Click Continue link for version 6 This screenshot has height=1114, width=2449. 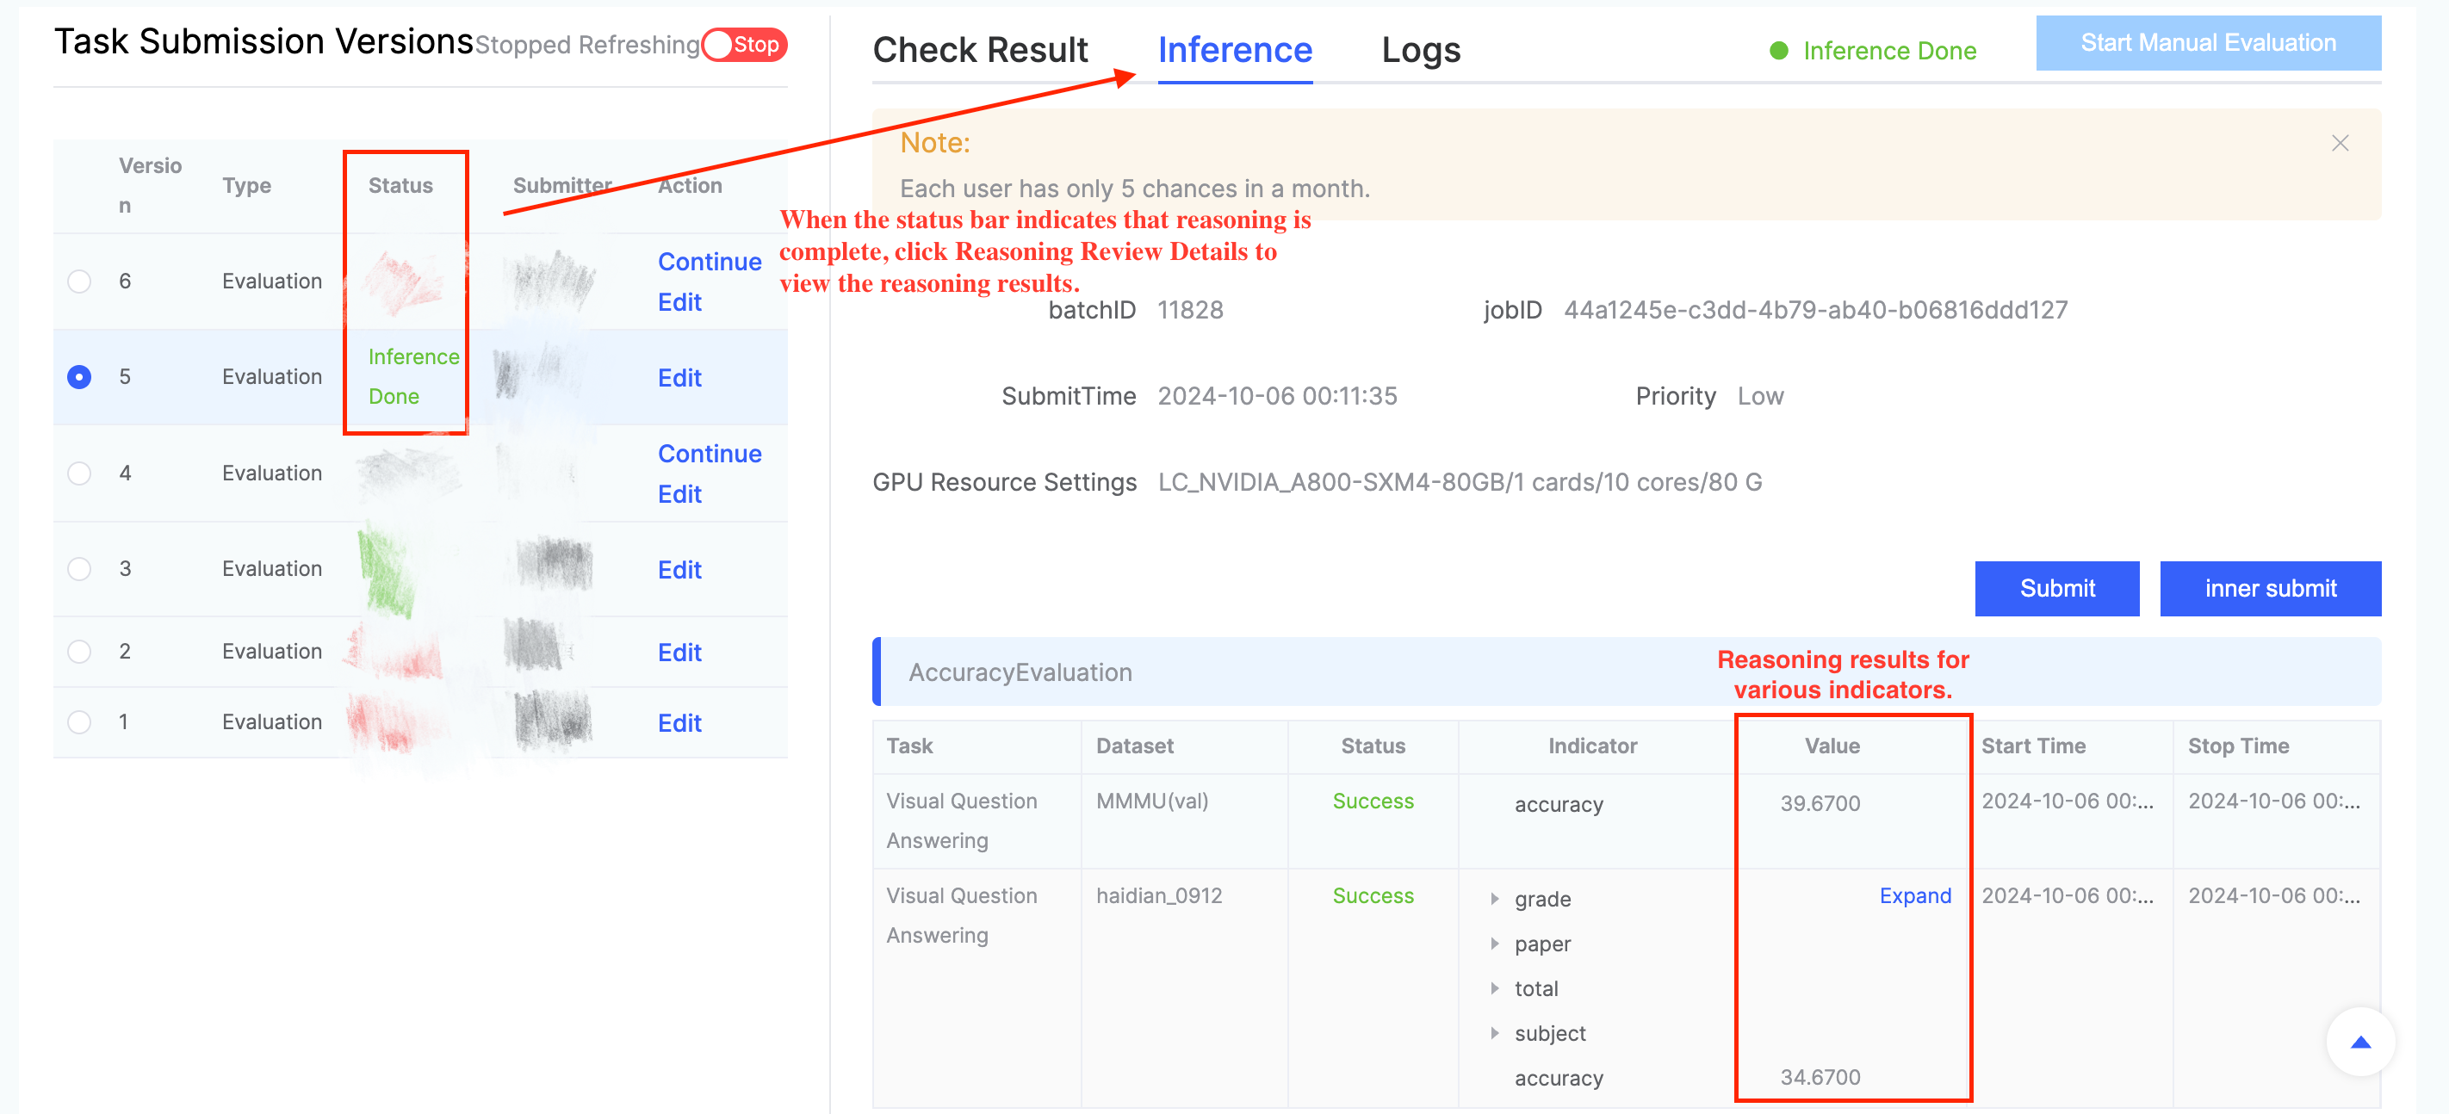(x=710, y=262)
